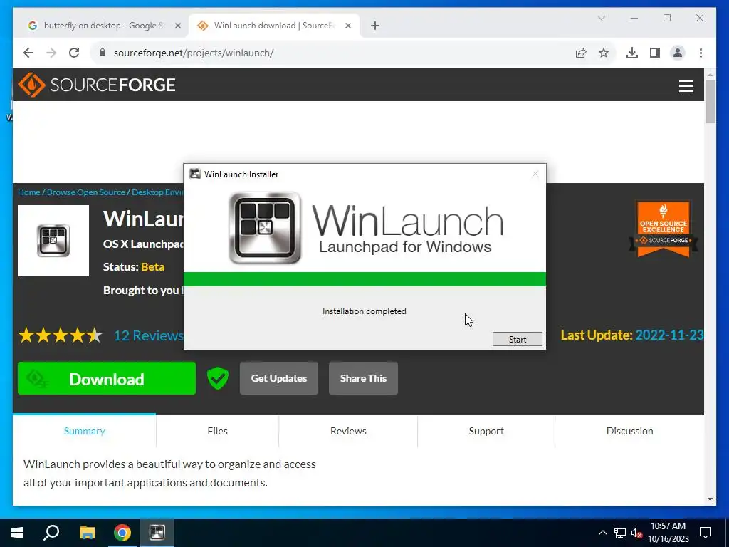Go to the Support tab
Screen dimensions: 729x547
486,431
